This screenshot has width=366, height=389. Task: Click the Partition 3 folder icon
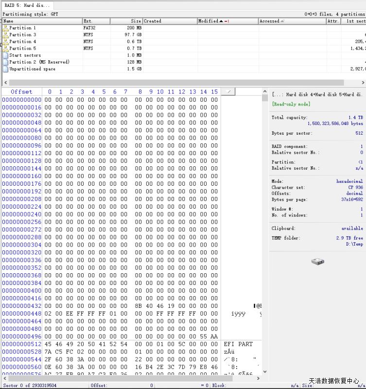coord(5,35)
